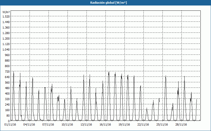Select the 22/11/16 date label
This screenshot has width=211, height=131.
click(x=143, y=125)
